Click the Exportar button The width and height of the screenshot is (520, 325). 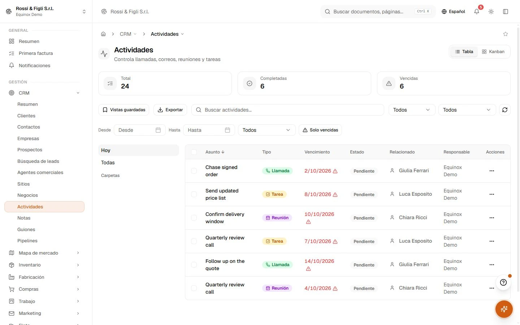[x=170, y=110]
